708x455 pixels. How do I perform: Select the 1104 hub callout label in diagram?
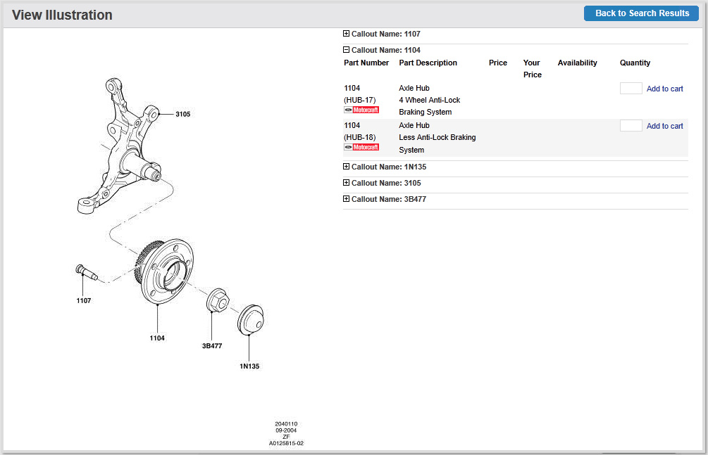(157, 338)
